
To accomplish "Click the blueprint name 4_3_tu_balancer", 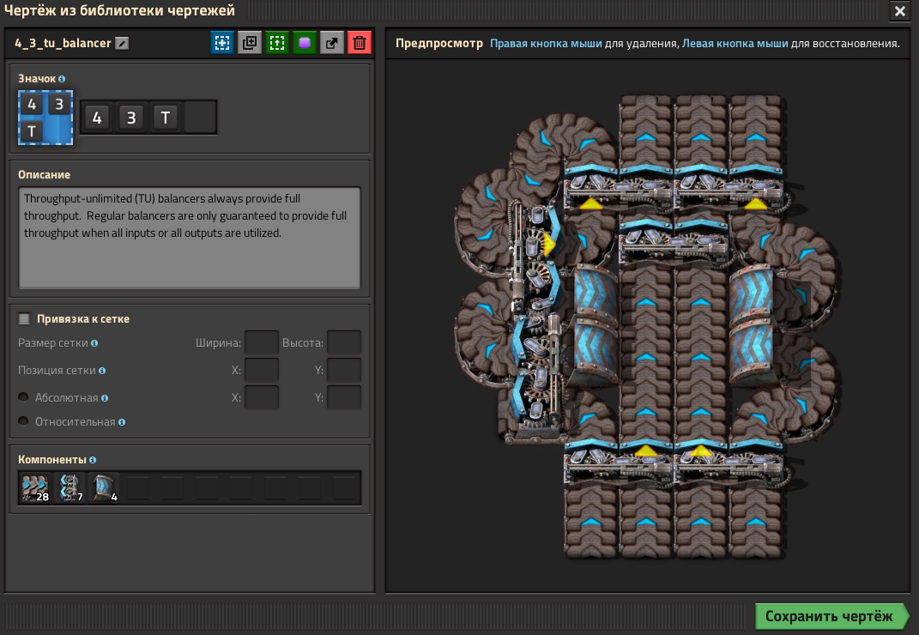I will pos(63,44).
